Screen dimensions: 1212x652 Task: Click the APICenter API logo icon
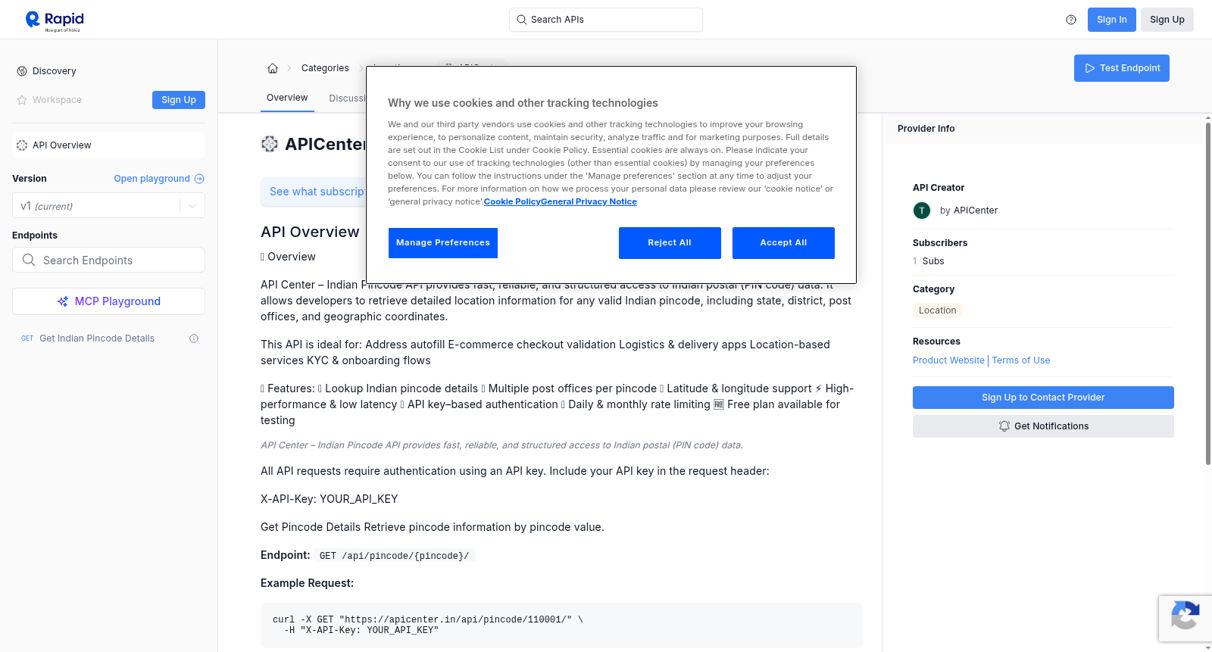tap(270, 144)
